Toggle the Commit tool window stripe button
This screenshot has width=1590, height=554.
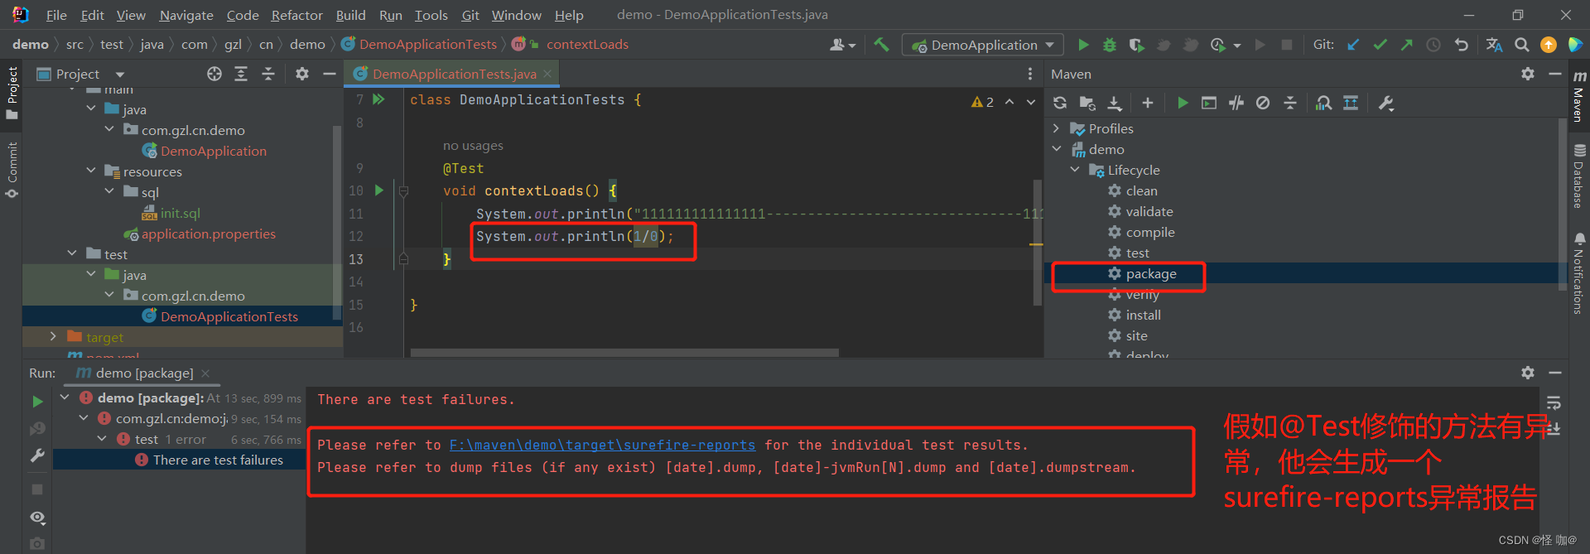[x=12, y=169]
